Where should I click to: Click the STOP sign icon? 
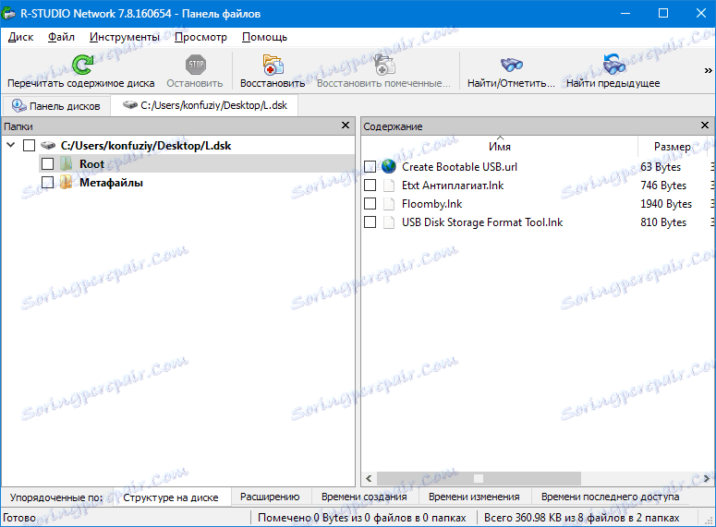196,65
